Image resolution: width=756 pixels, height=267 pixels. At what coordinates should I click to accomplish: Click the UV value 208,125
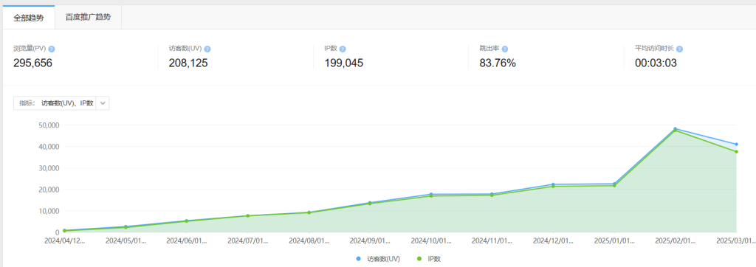[188, 63]
